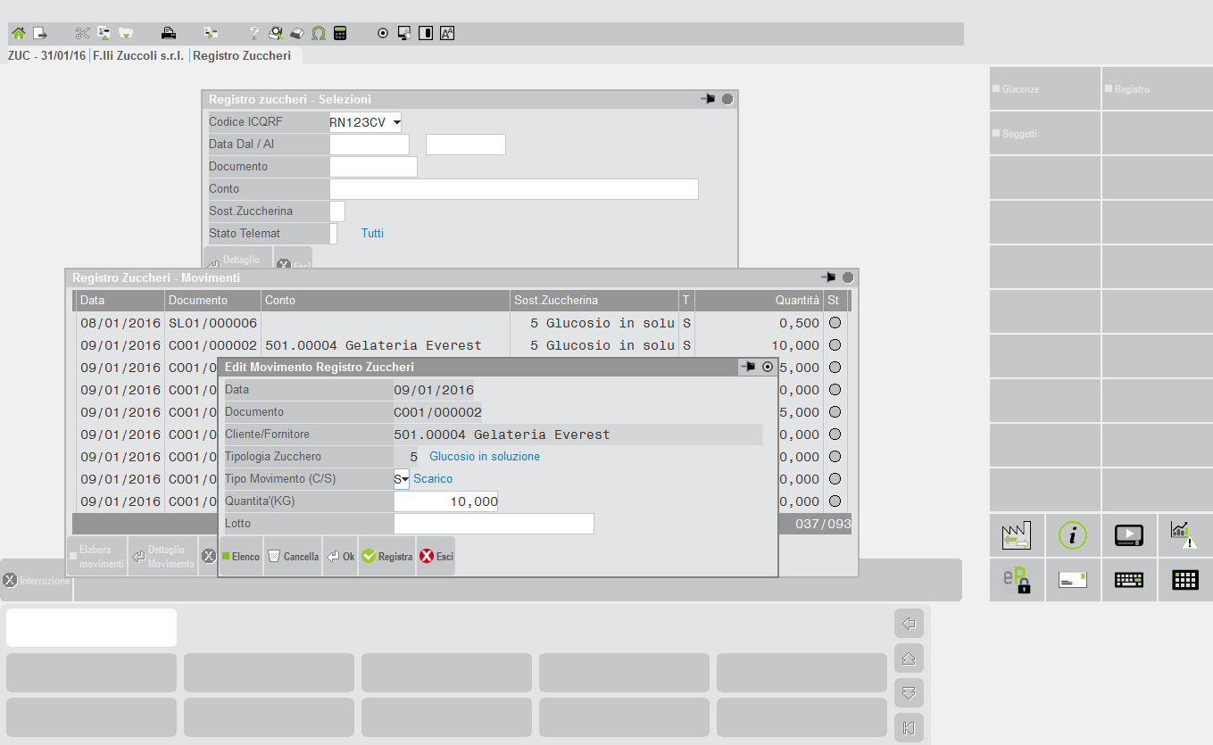Open the envelope mail icon
The image size is (1213, 745).
point(1073,580)
